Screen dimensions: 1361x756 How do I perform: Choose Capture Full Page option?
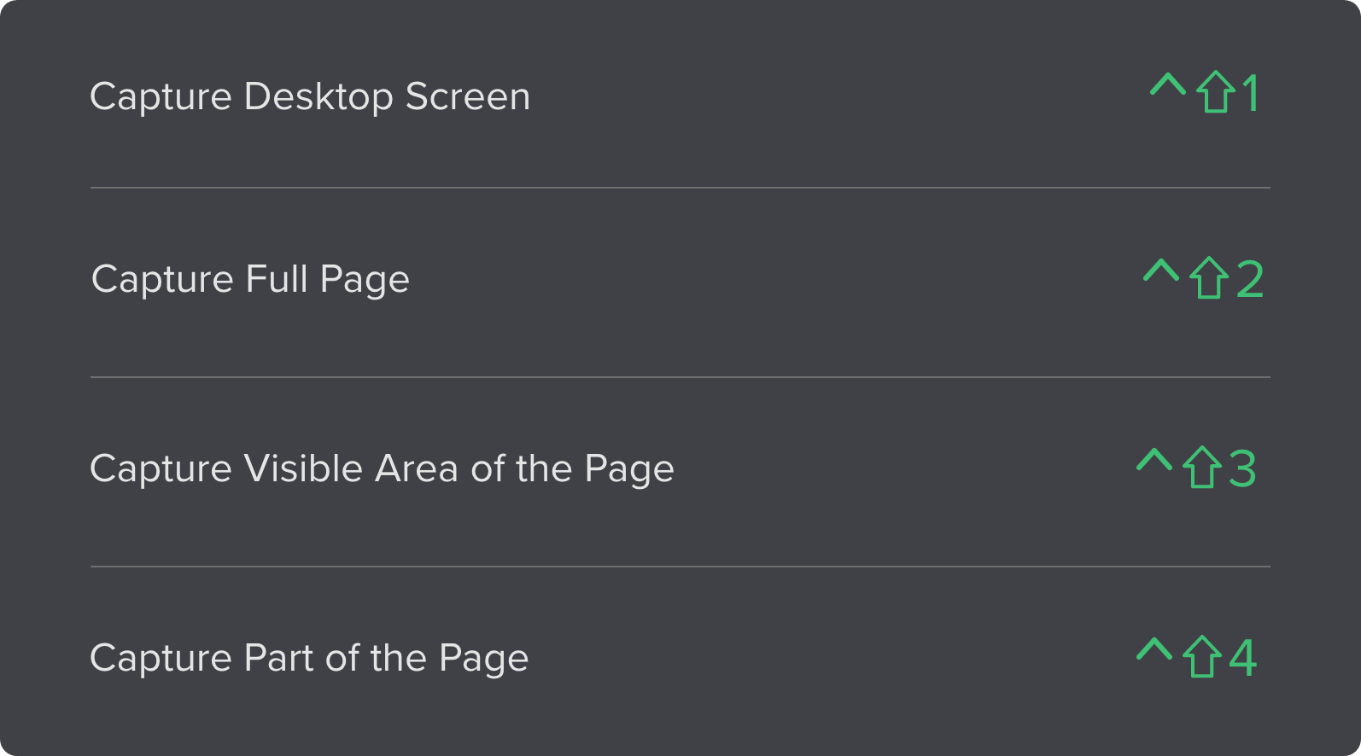coord(680,282)
